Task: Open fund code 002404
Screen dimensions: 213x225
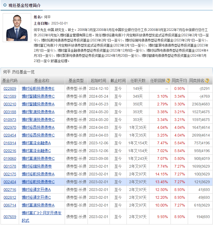Action: [x=10, y=182]
